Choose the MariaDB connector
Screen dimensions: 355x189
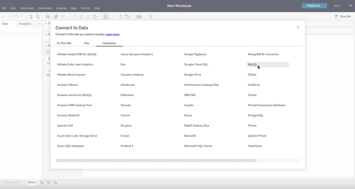190,136
